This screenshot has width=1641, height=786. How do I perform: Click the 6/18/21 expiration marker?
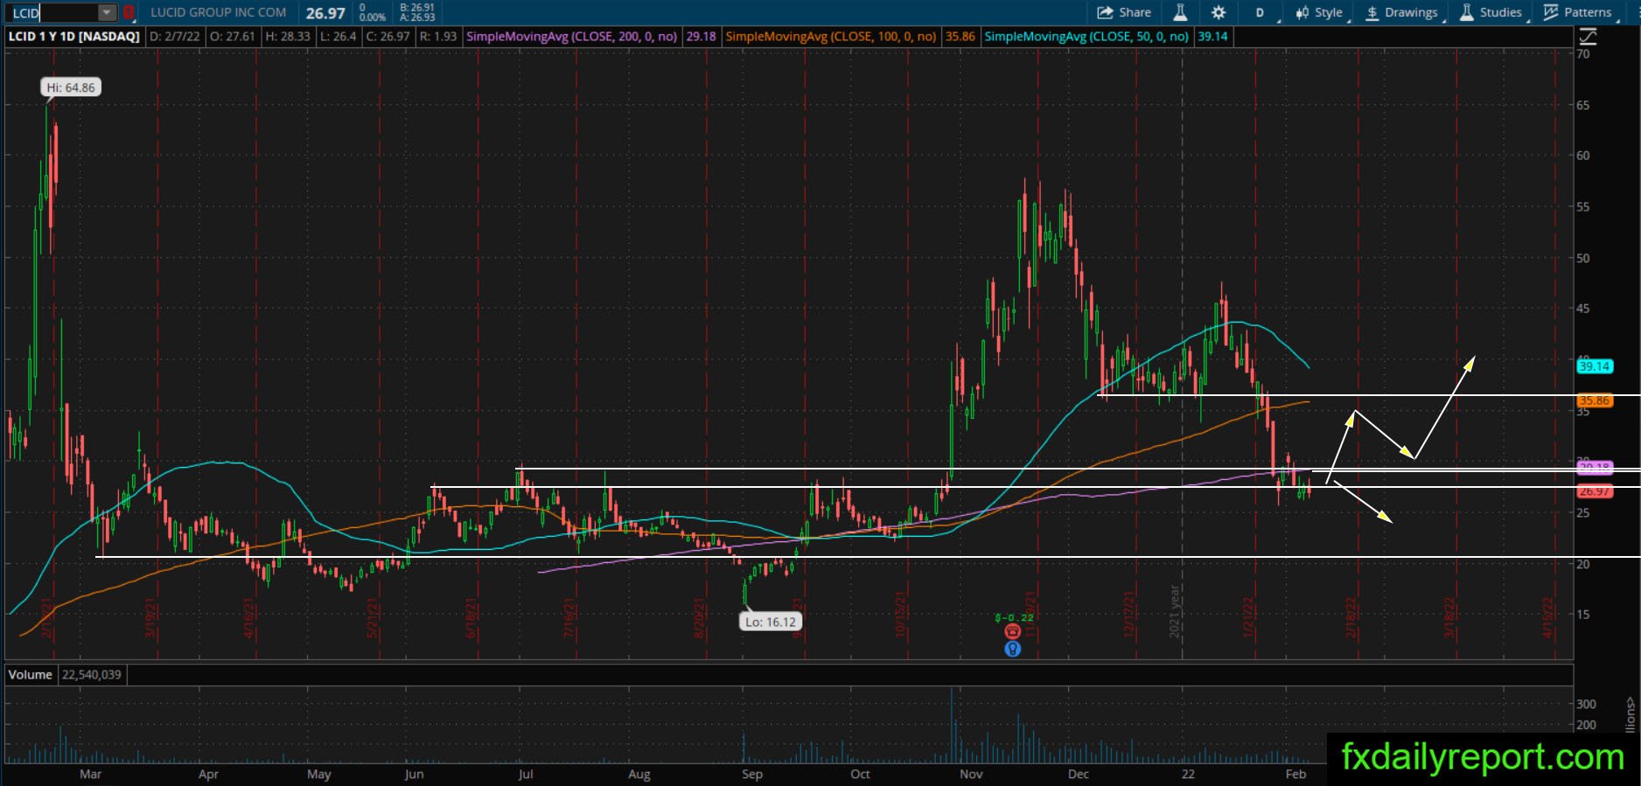[x=472, y=617]
